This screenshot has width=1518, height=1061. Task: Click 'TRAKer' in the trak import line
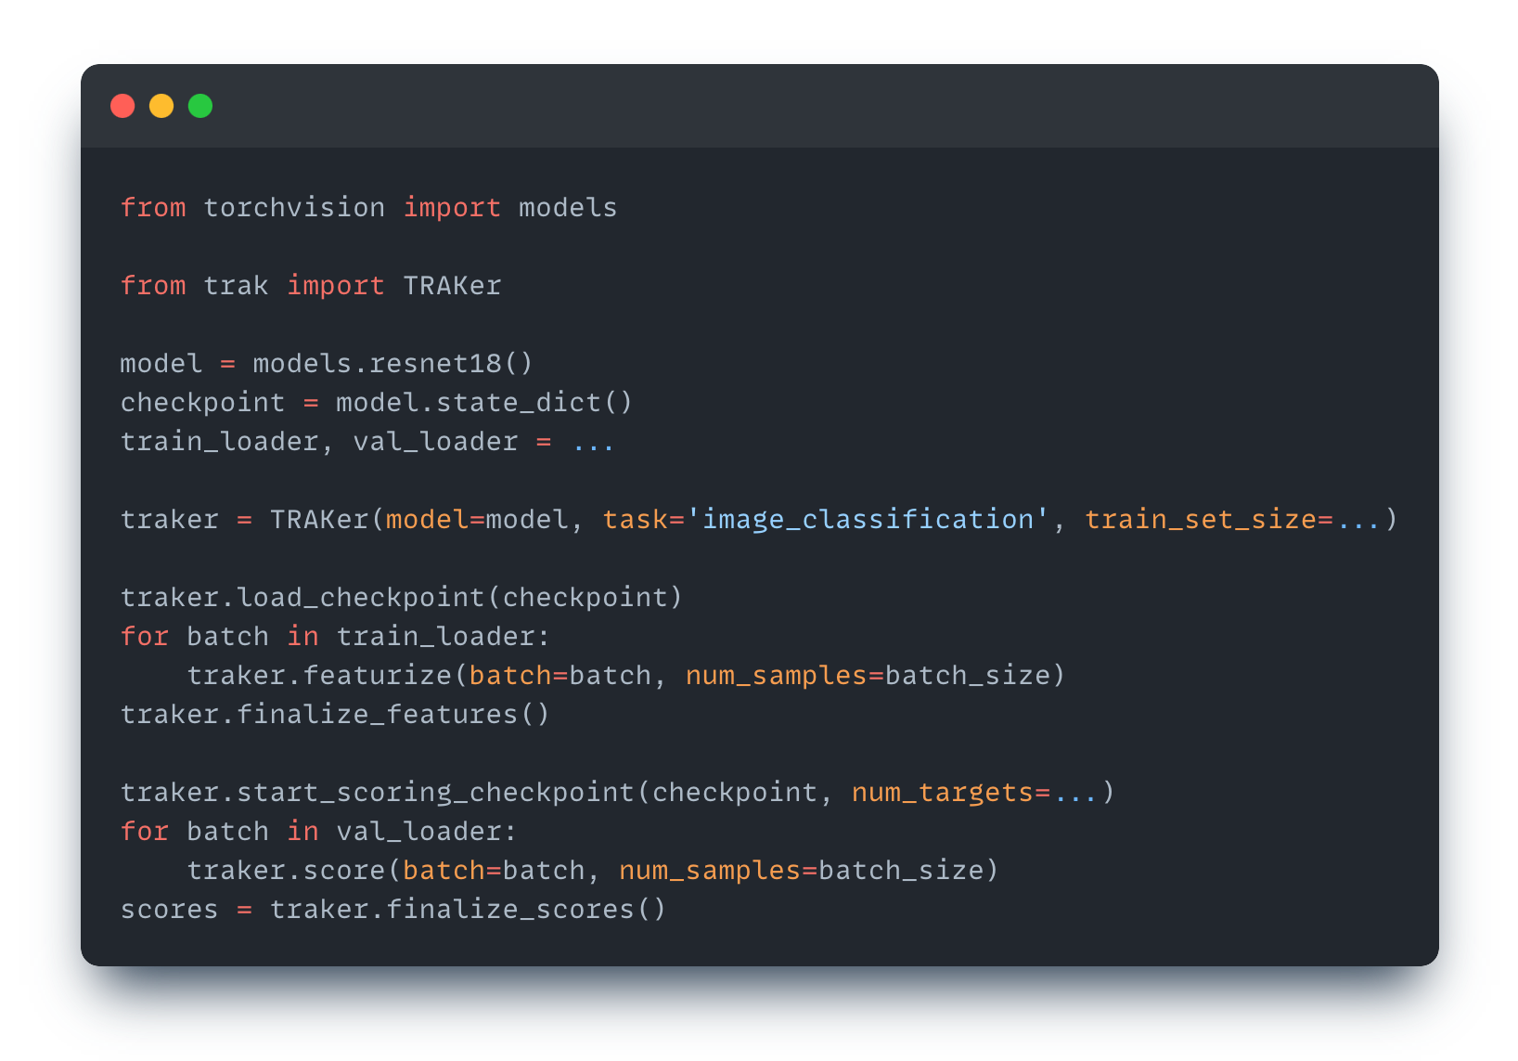pyautogui.click(x=452, y=285)
